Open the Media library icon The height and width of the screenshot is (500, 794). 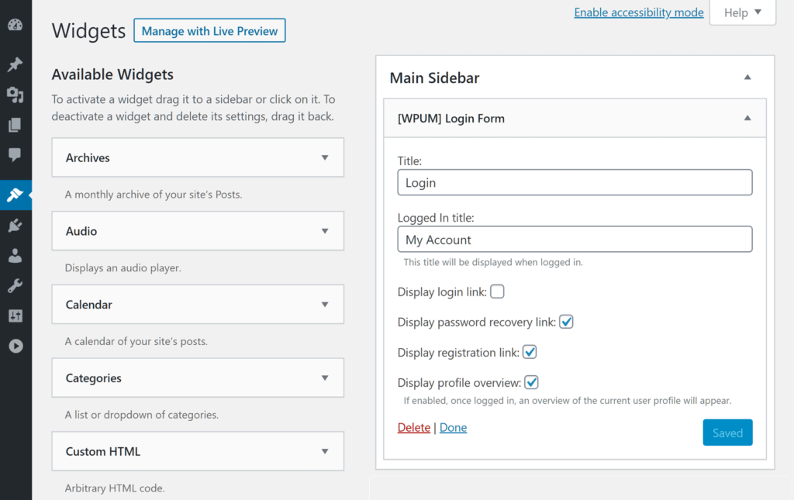[16, 95]
